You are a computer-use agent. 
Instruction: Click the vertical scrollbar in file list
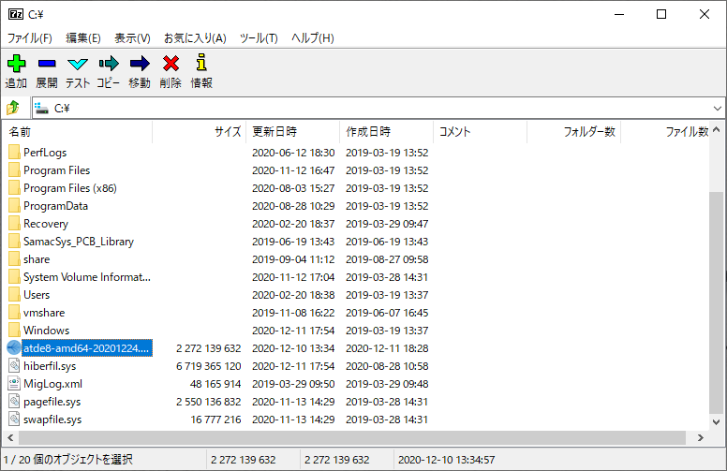(x=717, y=300)
